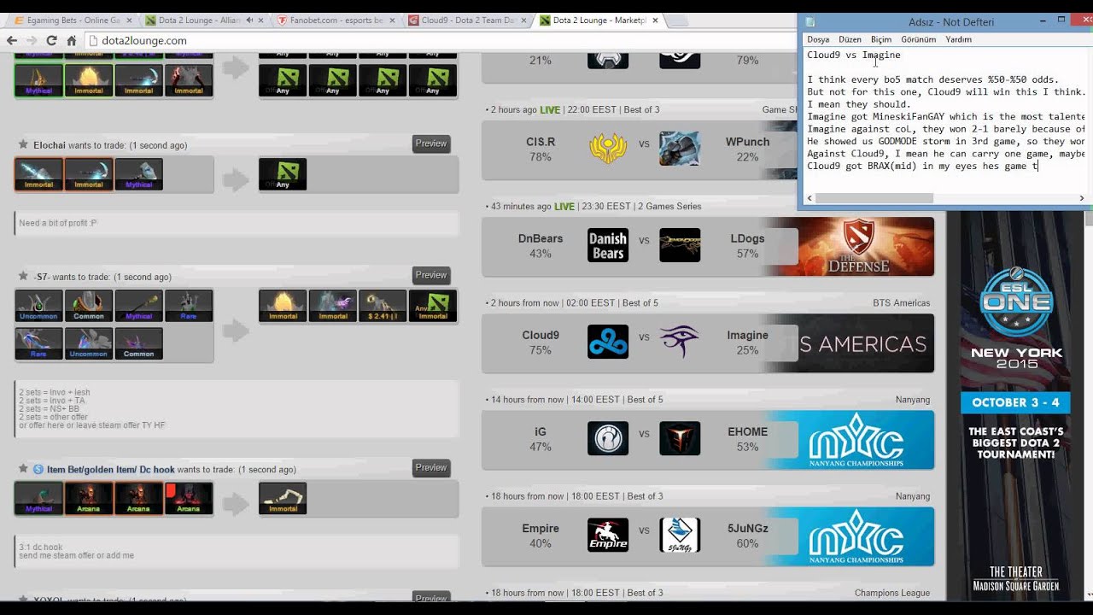Open the Biçim menu in Notepad
1093x615 pixels.
(x=881, y=39)
